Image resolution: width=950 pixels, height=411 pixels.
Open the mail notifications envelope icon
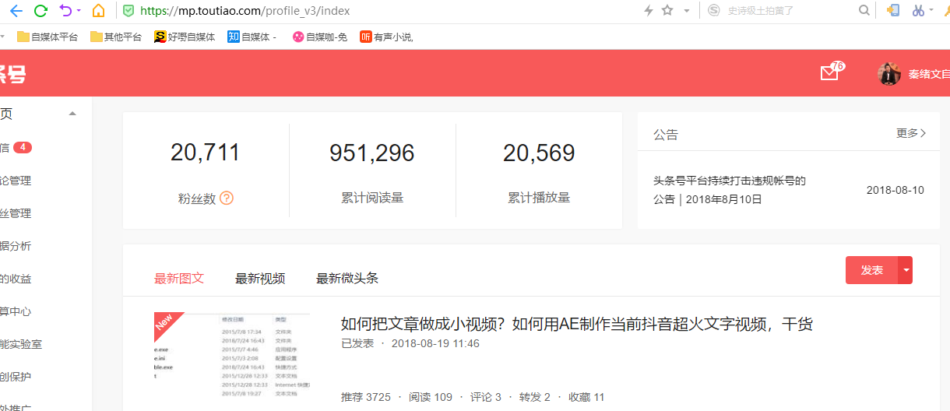pyautogui.click(x=829, y=73)
